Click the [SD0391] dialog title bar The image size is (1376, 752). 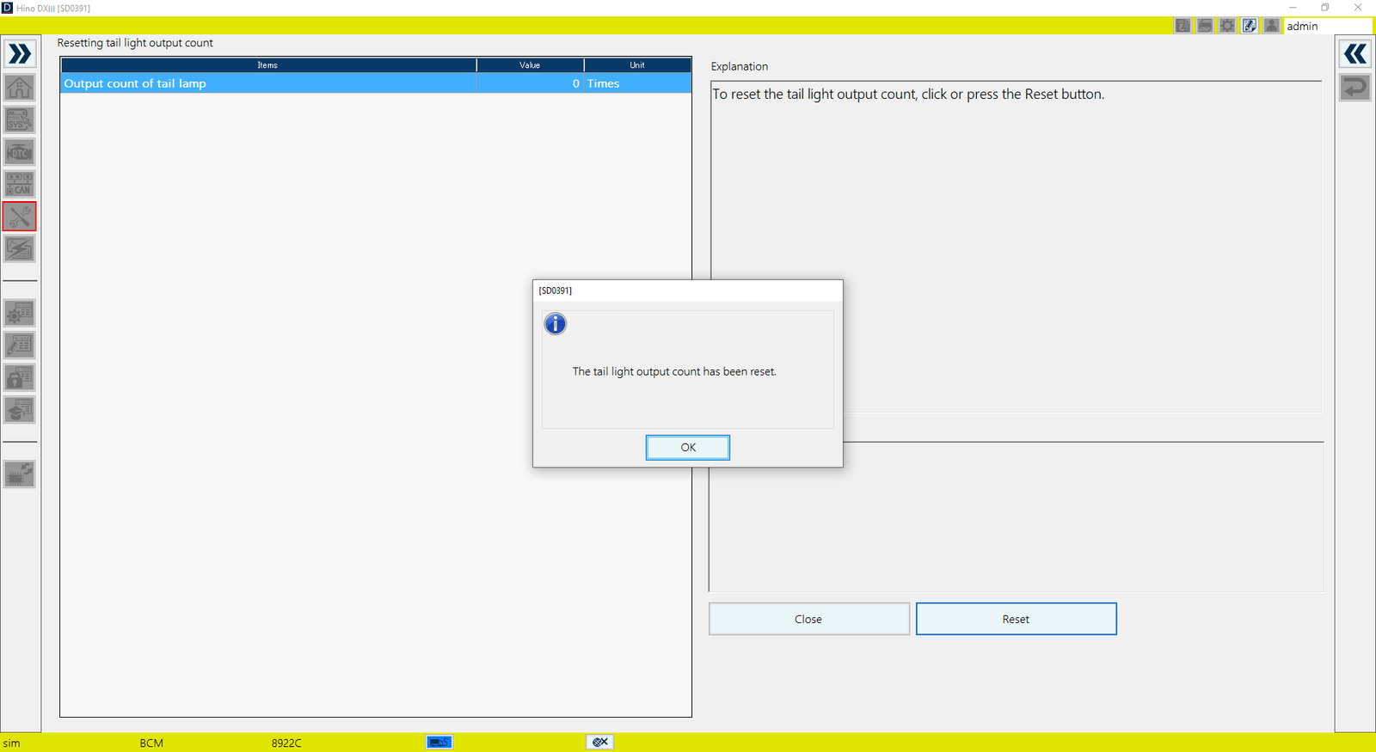click(688, 290)
